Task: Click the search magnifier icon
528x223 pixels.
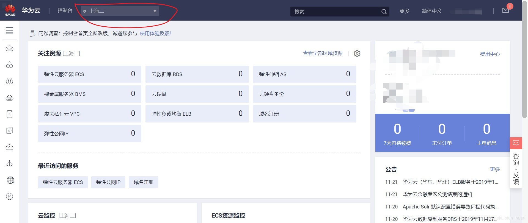Action: coord(384,12)
